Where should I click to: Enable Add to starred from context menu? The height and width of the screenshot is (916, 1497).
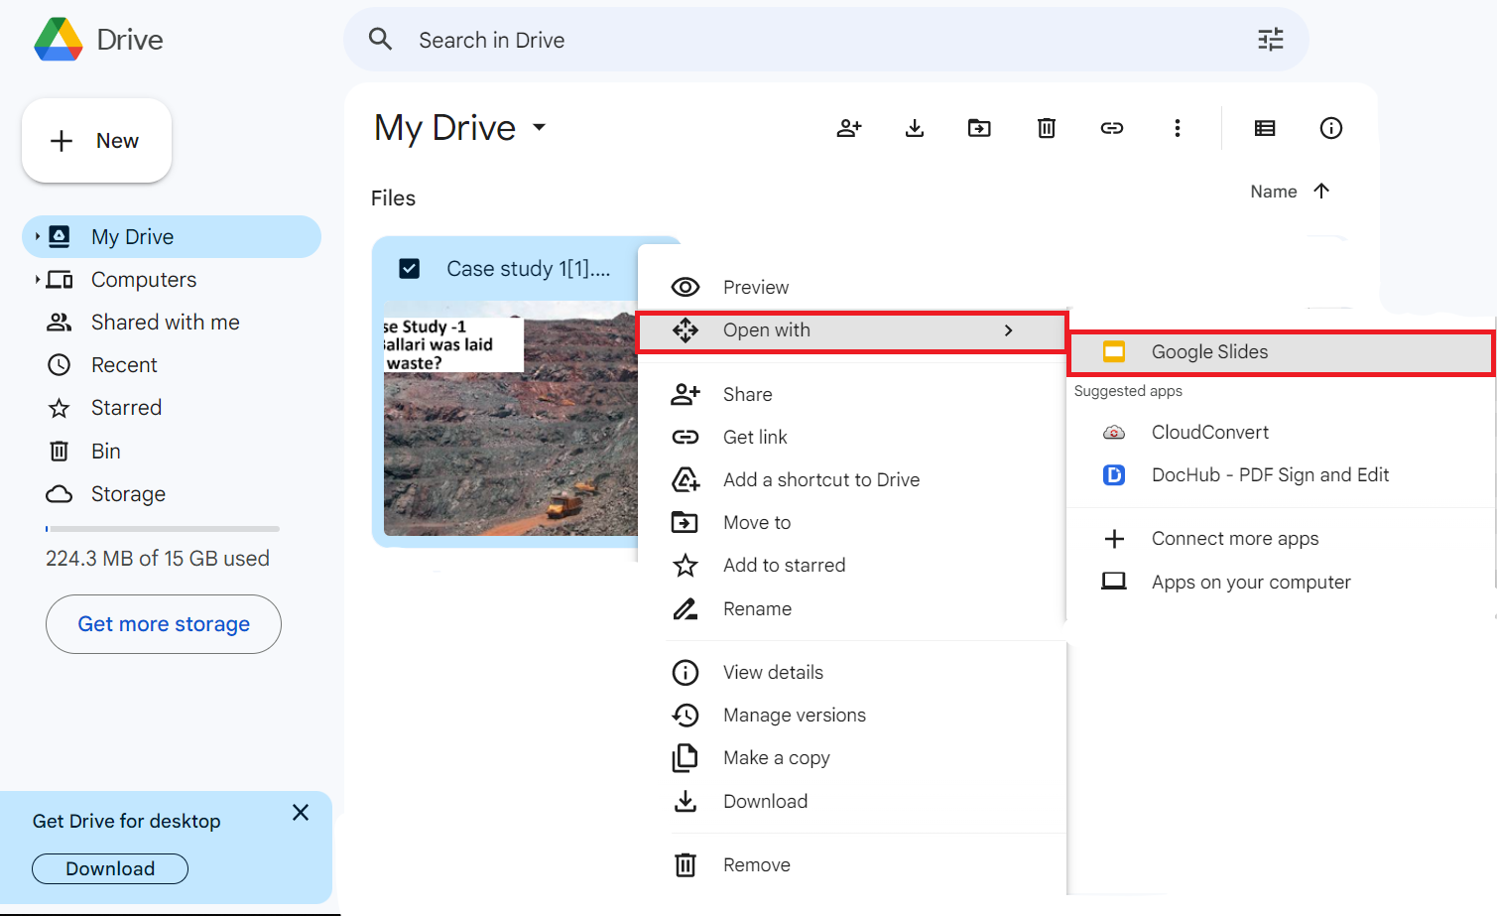tap(784, 565)
